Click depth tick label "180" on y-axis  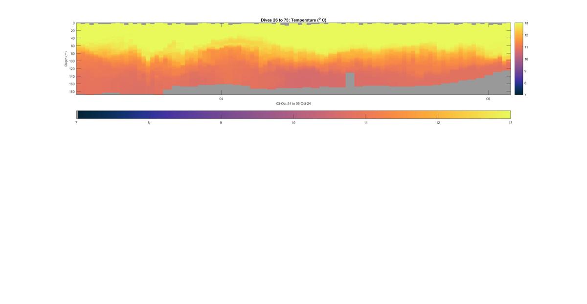pos(72,91)
